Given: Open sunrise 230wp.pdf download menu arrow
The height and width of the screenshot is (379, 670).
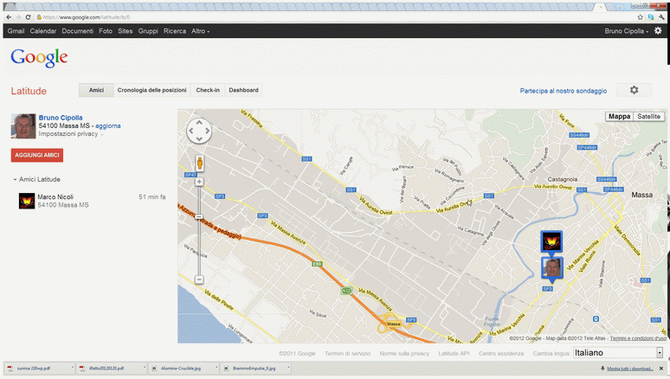Looking at the screenshot, I should pyautogui.click(x=72, y=368).
